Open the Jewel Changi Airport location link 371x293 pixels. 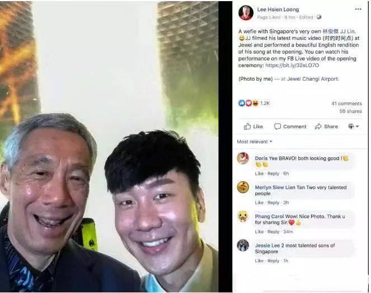(313, 79)
